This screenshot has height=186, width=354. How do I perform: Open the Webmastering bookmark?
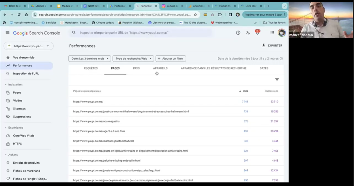[224, 23]
